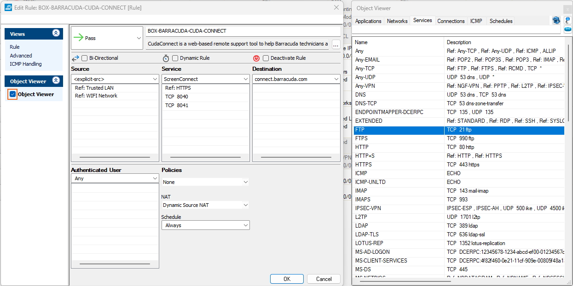Screen dimensions: 573x286
Task: Open the Advanced view in Views
Action: [x=21, y=56]
